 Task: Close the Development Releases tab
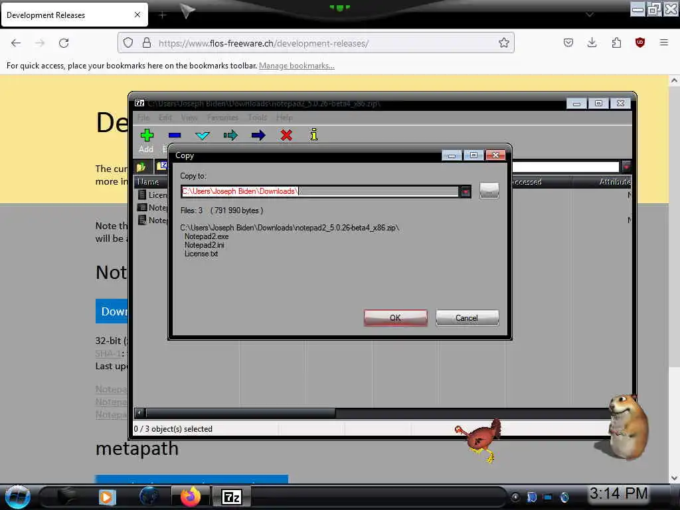tap(137, 15)
